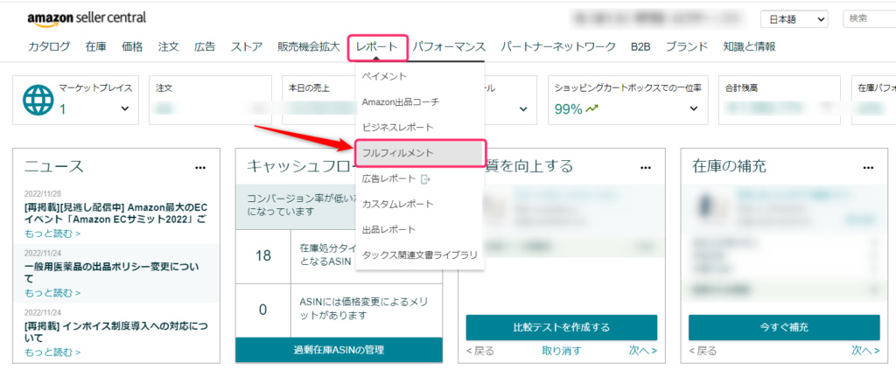Click 戻る in the 質を向上する card
The height and width of the screenshot is (370, 896).
(x=480, y=351)
